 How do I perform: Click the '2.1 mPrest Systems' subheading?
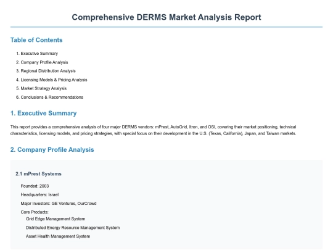click(x=38, y=174)
